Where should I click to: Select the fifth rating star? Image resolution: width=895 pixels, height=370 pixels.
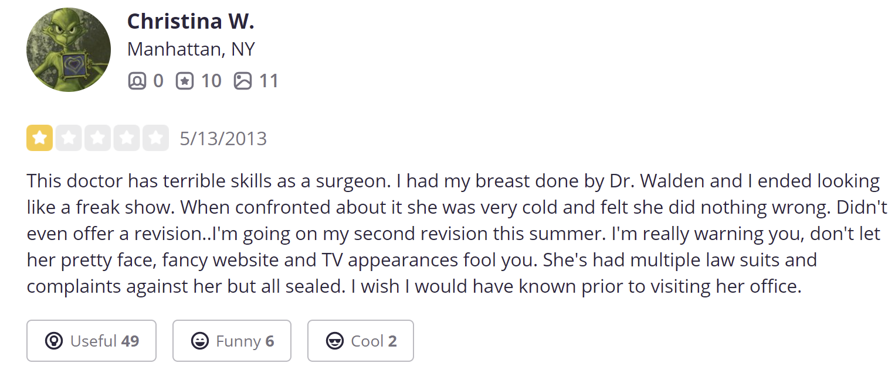(155, 138)
